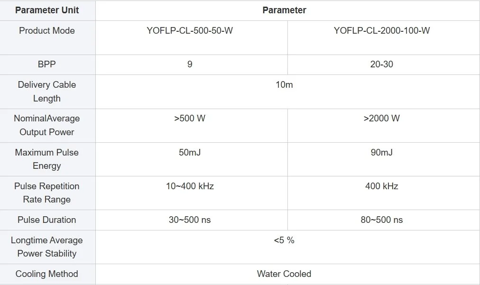Image resolution: width=480 pixels, height=285 pixels.
Task: Select the 50mJ pulse energy value
Action: point(190,152)
